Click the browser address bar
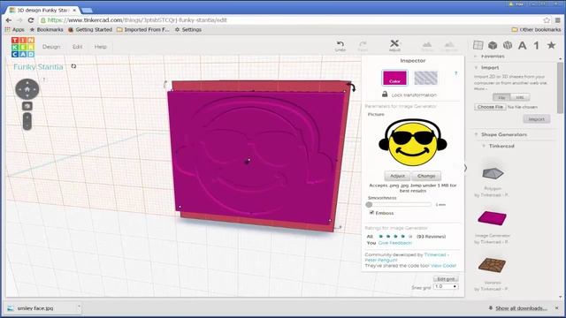The width and height of the screenshot is (566, 318). (289, 20)
